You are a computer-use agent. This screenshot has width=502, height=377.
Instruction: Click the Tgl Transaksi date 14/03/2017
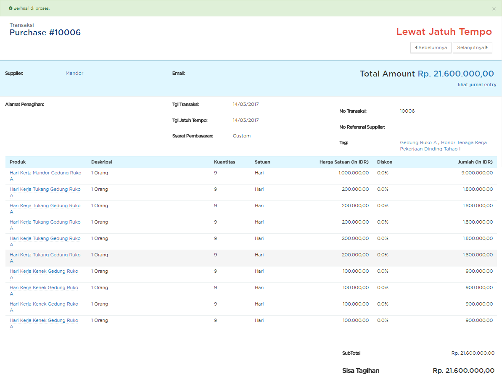246,104
